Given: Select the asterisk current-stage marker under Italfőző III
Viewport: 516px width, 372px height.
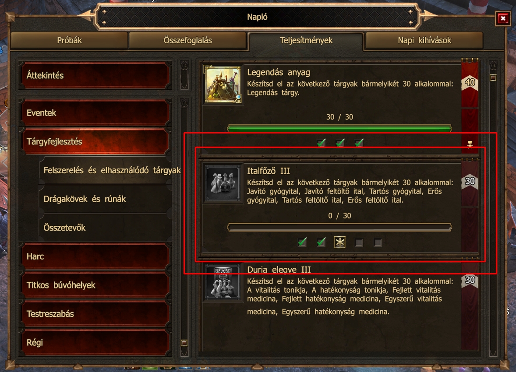Looking at the screenshot, I should coord(339,242).
